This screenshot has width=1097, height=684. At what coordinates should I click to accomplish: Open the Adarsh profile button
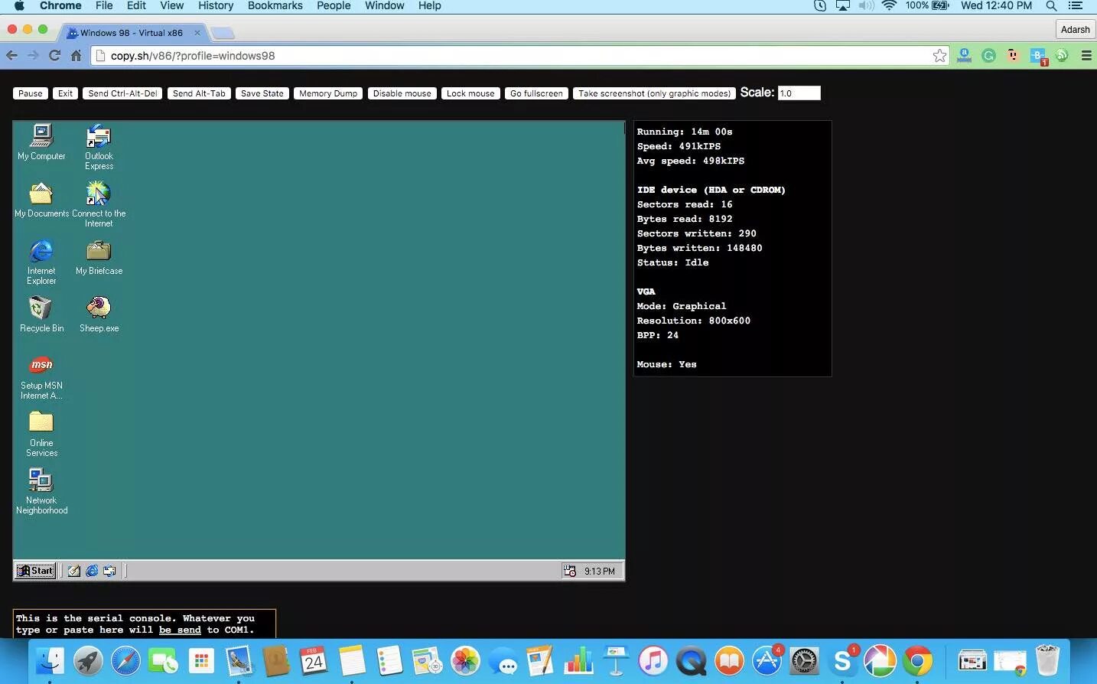point(1075,29)
